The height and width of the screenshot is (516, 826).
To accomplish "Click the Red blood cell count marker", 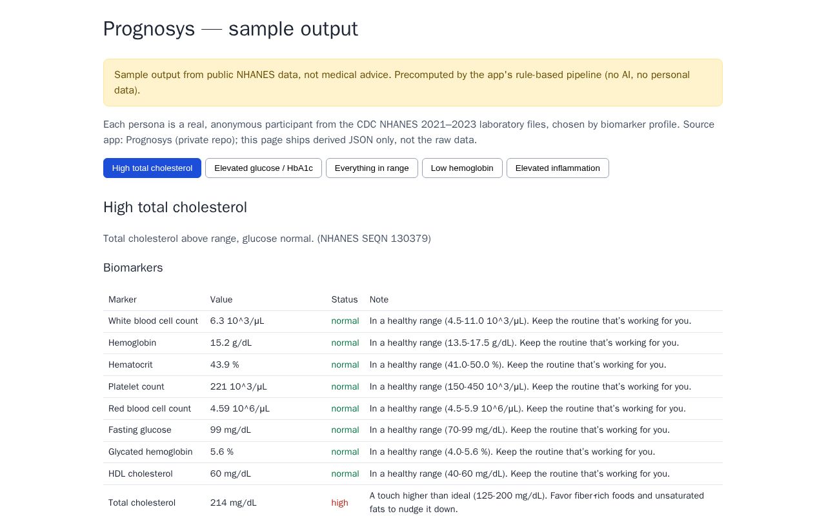I will [x=150, y=409].
